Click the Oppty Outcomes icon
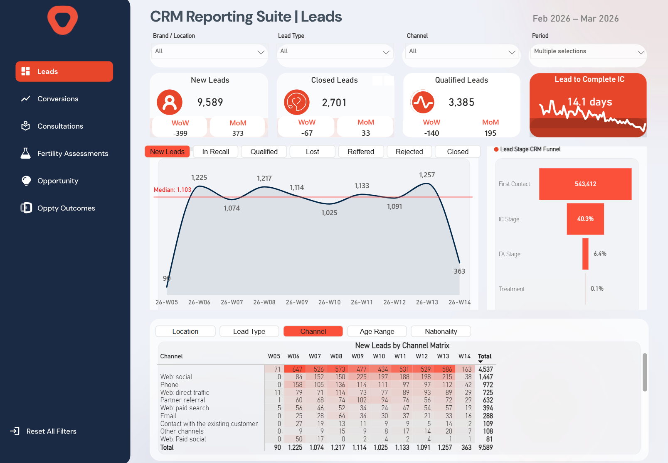The width and height of the screenshot is (668, 463). click(26, 208)
